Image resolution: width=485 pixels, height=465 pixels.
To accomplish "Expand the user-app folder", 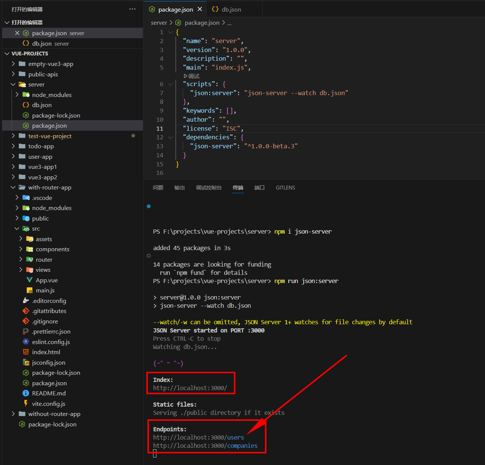I will pyautogui.click(x=13, y=156).
